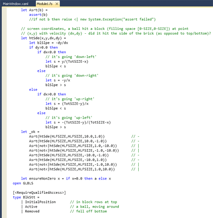
Task: Click the assertion line with '-1.0,10.0'
Action: (73, 164)
